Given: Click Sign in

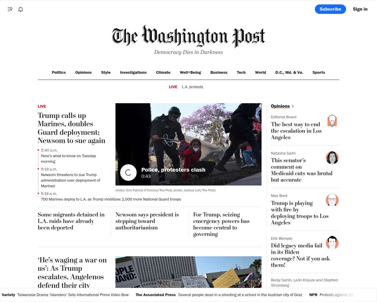Looking at the screenshot, I should [x=360, y=9].
